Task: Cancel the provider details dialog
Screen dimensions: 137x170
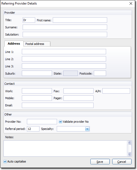Action: point(122,162)
